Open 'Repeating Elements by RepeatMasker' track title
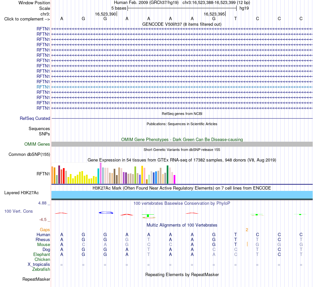This screenshot has height=287, width=313. pyautogui.click(x=182, y=274)
